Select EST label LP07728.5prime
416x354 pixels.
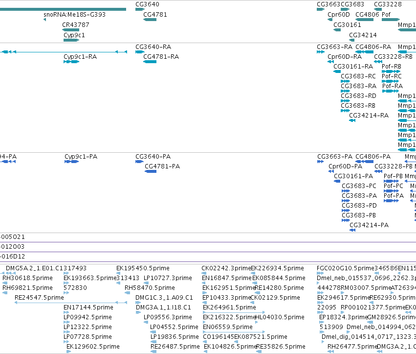point(88,337)
